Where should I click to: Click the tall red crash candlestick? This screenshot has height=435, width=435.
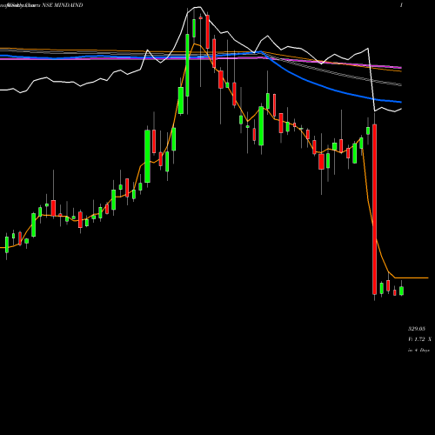374,209
